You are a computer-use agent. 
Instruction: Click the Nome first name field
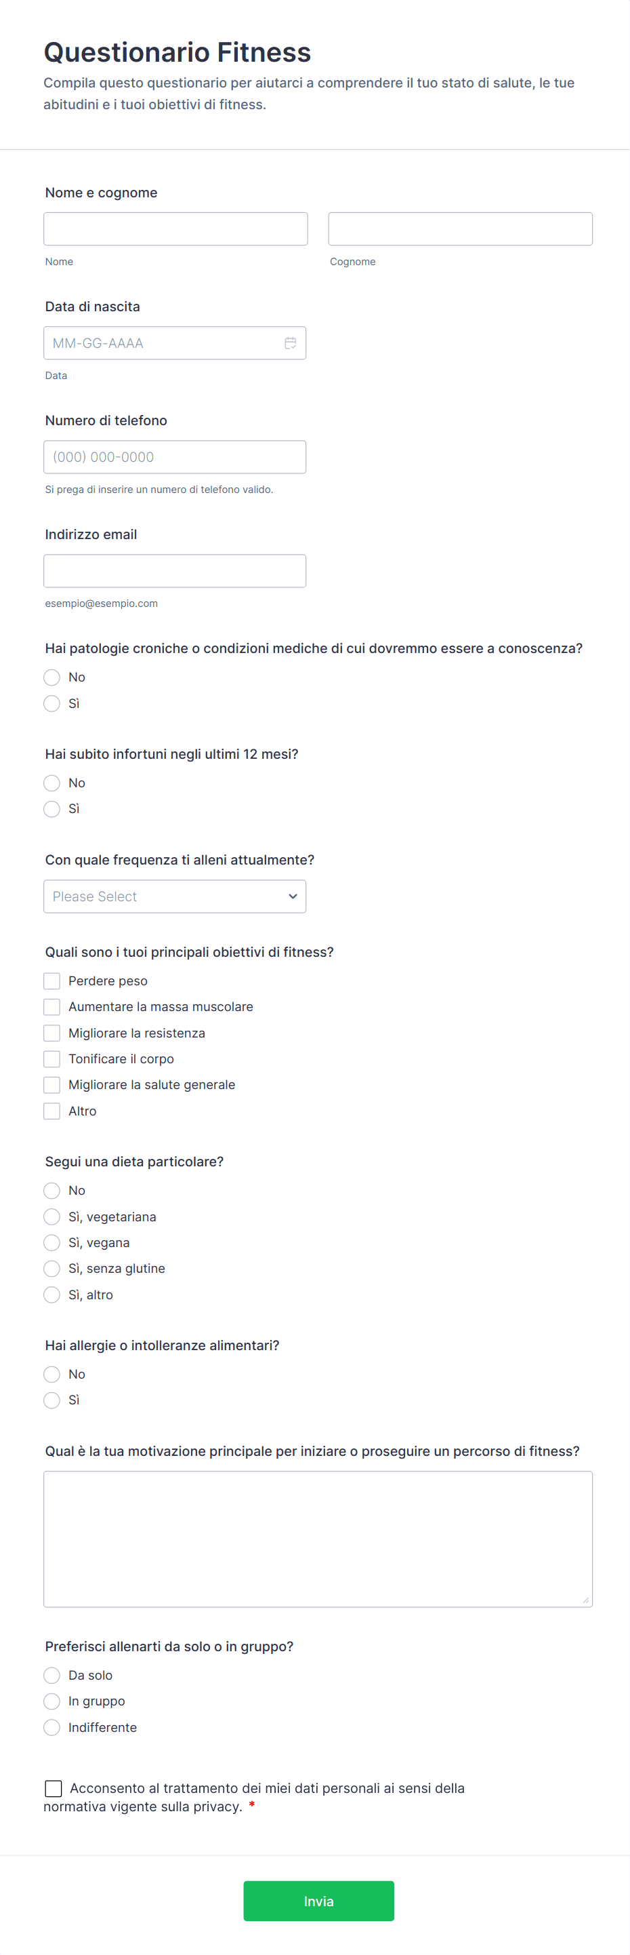175,229
